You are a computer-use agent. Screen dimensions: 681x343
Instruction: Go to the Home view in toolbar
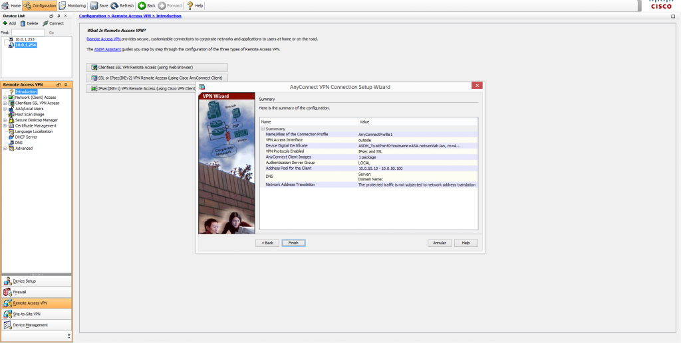point(11,5)
